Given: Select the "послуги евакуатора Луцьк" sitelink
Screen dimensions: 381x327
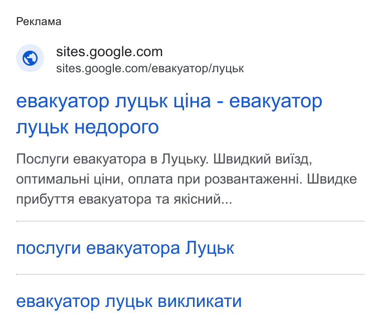Looking at the screenshot, I should click(125, 248).
